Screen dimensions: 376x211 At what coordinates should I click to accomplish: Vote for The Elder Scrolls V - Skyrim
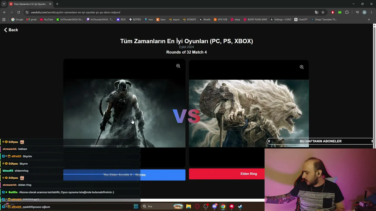tap(124, 175)
